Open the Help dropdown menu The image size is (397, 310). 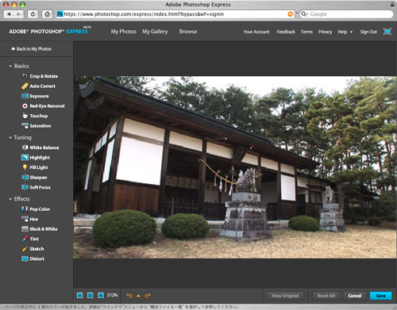[x=345, y=32]
